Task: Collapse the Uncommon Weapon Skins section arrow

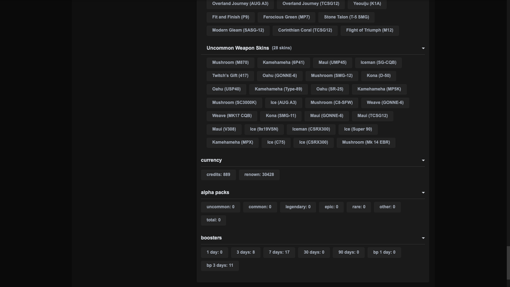Action: [x=423, y=48]
